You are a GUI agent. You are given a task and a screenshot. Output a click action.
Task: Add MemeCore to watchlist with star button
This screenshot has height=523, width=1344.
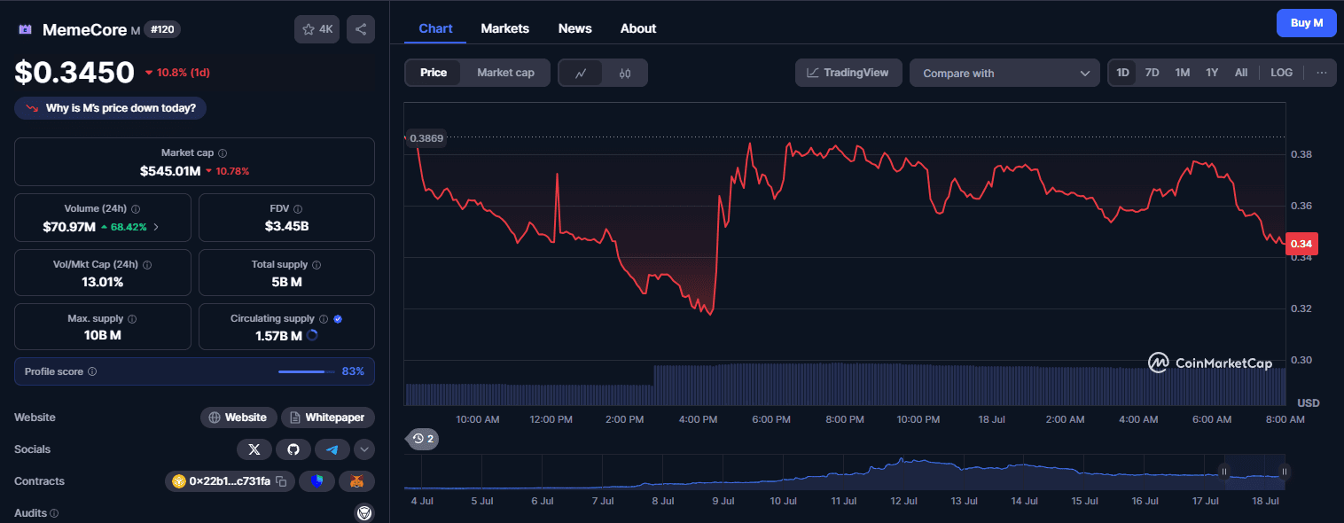point(316,29)
